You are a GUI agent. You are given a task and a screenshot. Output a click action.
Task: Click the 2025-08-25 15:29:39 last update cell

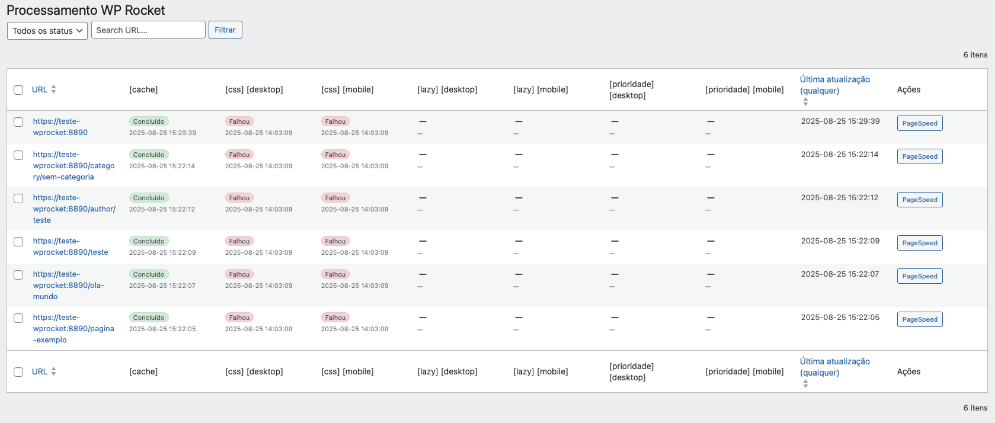point(840,121)
